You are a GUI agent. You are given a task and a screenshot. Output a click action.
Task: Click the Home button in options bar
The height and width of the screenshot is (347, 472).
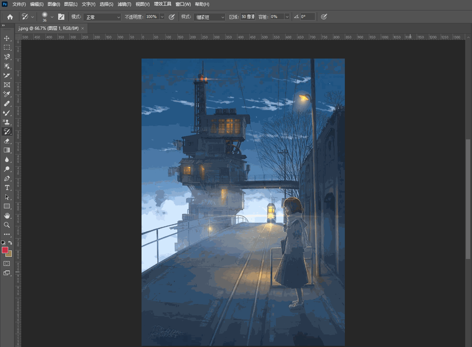pos(10,17)
